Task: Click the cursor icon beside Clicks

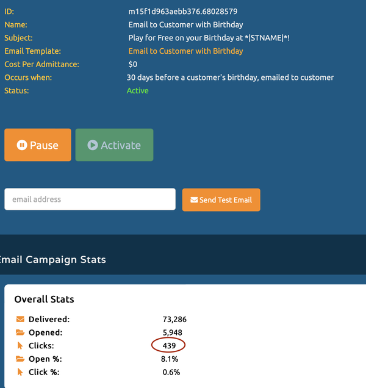Action: 20,346
